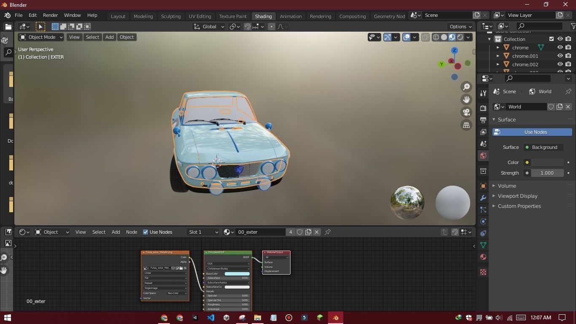Pin the node editor material
Screen dimensions: 576x324
pyautogui.click(x=328, y=232)
